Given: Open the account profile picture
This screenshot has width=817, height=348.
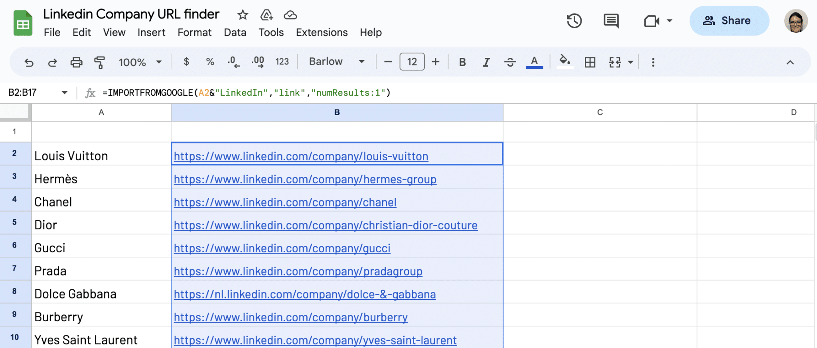Looking at the screenshot, I should pos(796,21).
